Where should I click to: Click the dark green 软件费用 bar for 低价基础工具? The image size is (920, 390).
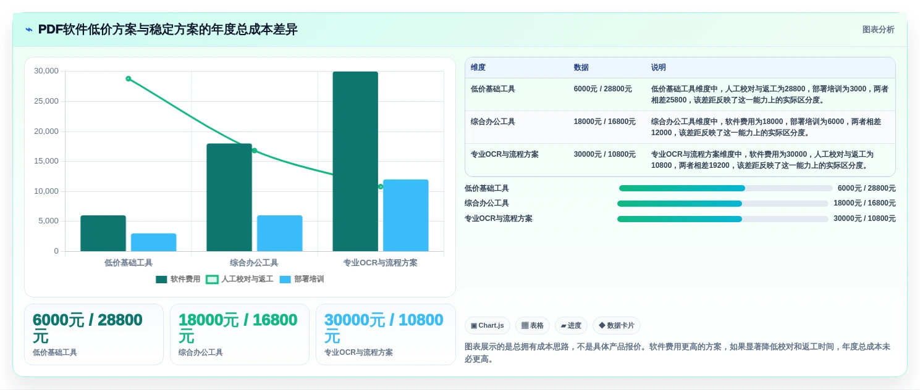(x=103, y=233)
